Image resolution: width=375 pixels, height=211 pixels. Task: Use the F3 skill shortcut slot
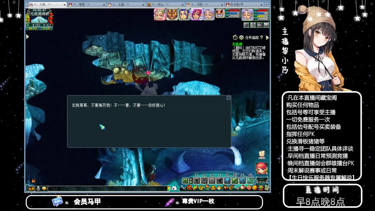(212, 181)
